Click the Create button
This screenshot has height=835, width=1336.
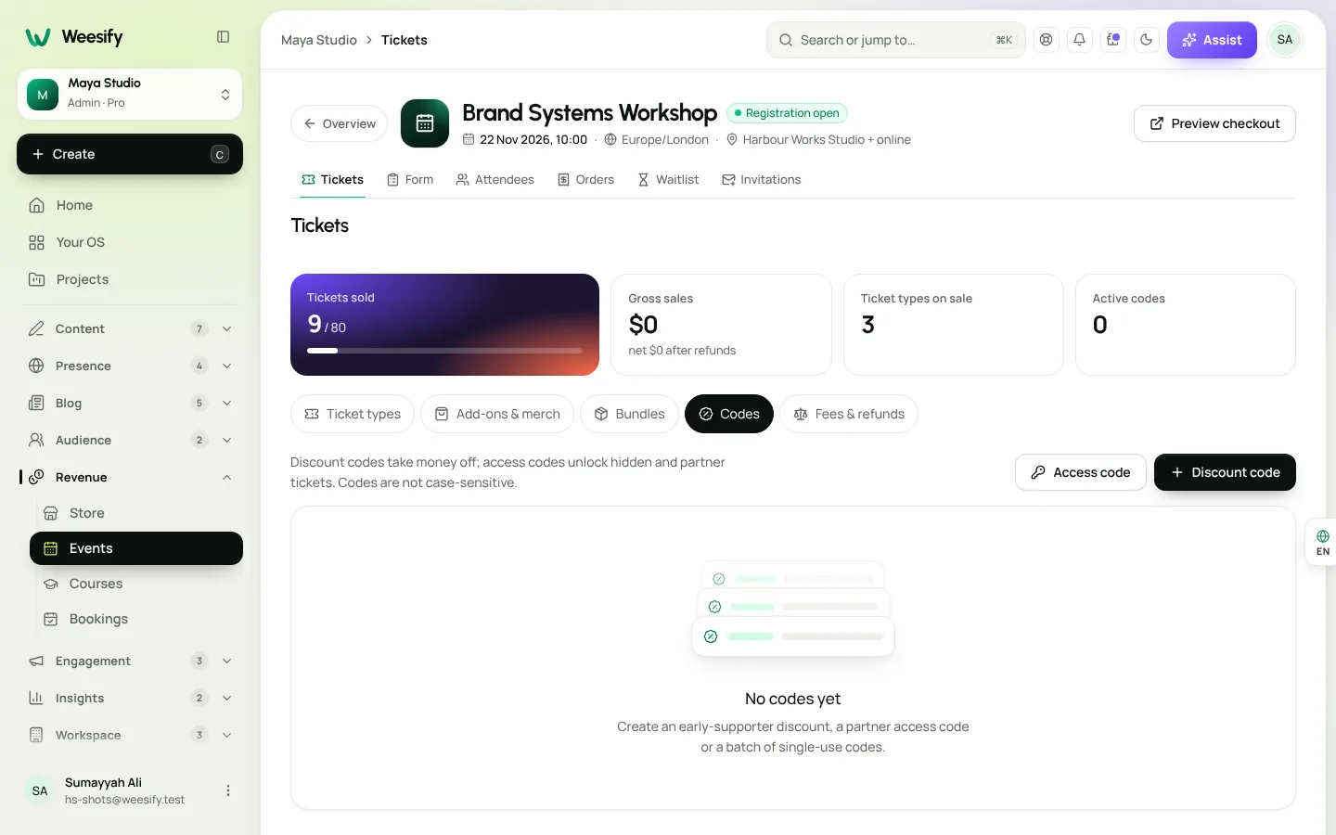130,154
